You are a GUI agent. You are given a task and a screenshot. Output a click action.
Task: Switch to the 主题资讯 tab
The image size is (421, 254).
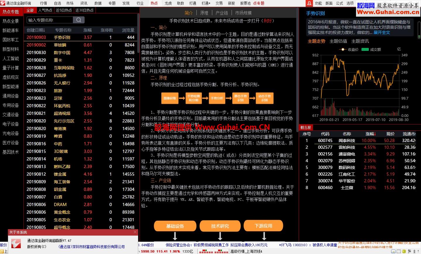click(360, 41)
